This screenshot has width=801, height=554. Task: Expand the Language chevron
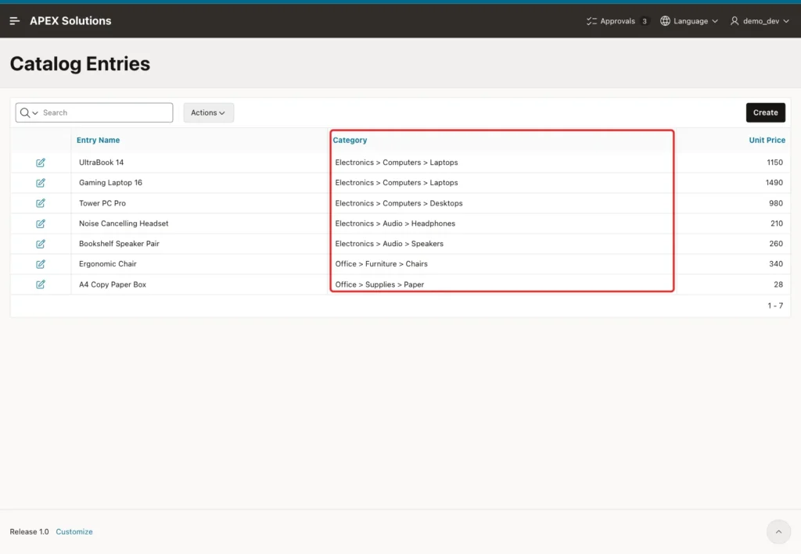(x=715, y=21)
